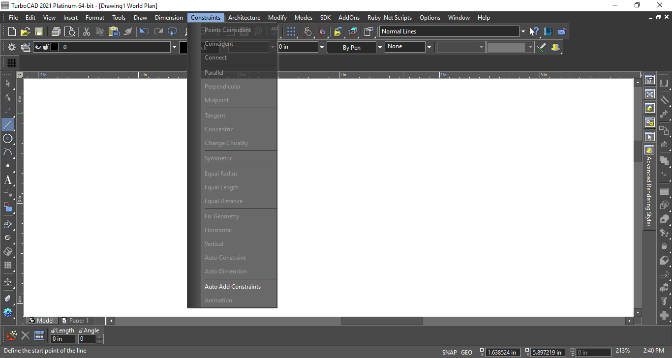Open the Architecture menu
Viewport: 672px width, 358px height.
click(x=244, y=18)
